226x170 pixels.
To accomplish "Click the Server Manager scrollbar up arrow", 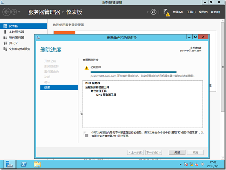I will (x=223, y=21).
